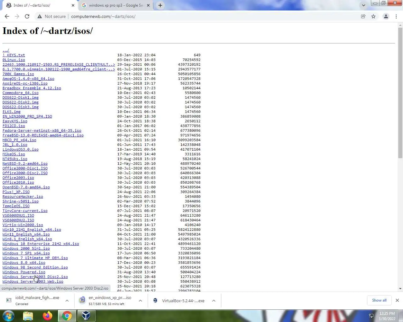Share this page icon in address bar
This screenshot has width=403, height=322.
click(x=363, y=16)
